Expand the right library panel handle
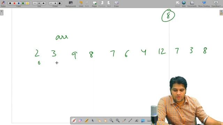The height and width of the screenshot is (125, 223). coord(221,12)
